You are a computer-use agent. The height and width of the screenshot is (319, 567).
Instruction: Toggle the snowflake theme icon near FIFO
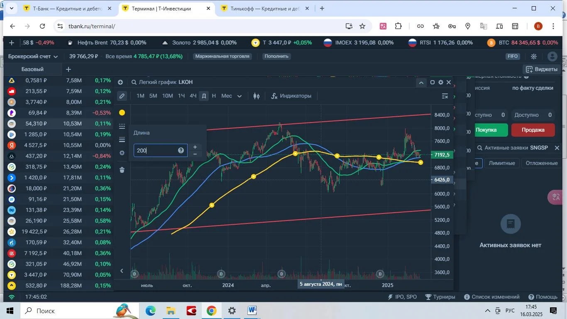click(x=534, y=56)
